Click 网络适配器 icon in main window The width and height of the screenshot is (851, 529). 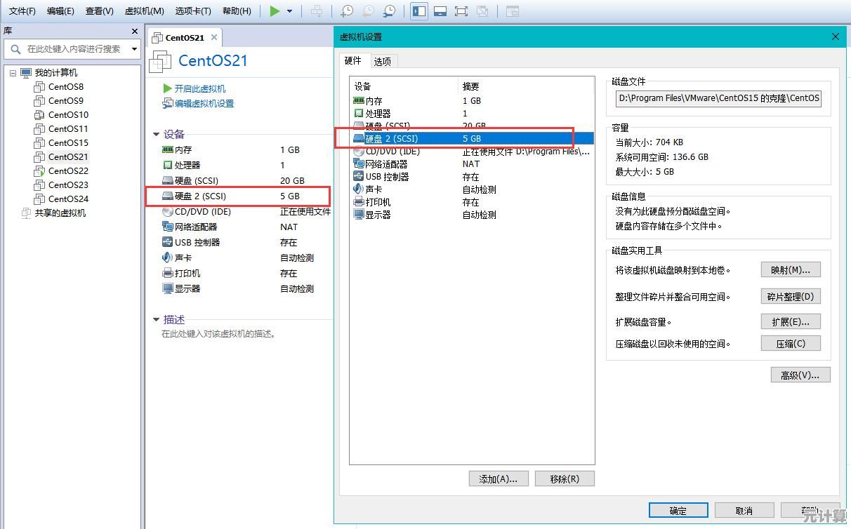[x=167, y=227]
